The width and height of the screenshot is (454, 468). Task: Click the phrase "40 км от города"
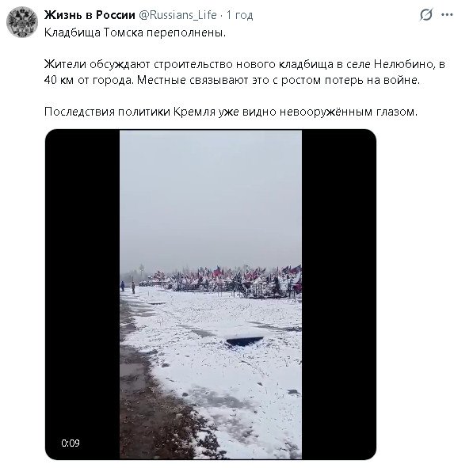pyautogui.click(x=89, y=80)
